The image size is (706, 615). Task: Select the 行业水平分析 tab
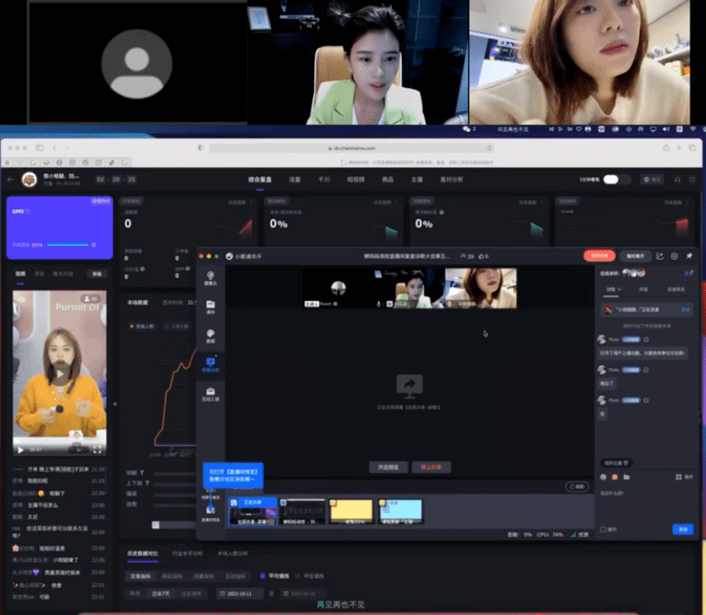(x=188, y=554)
